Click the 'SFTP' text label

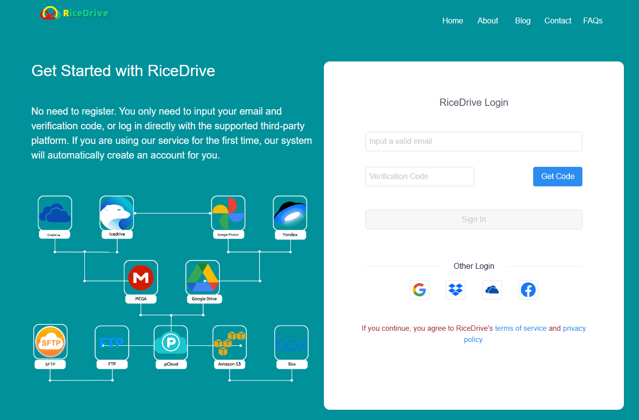pos(50,364)
